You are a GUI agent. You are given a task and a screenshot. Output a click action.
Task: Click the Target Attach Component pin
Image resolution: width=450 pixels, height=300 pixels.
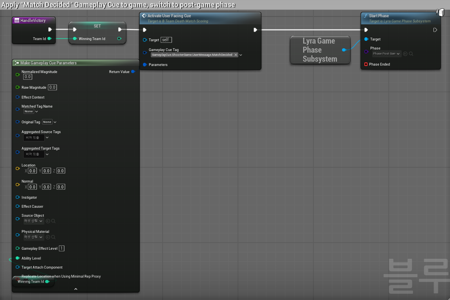(x=18, y=267)
